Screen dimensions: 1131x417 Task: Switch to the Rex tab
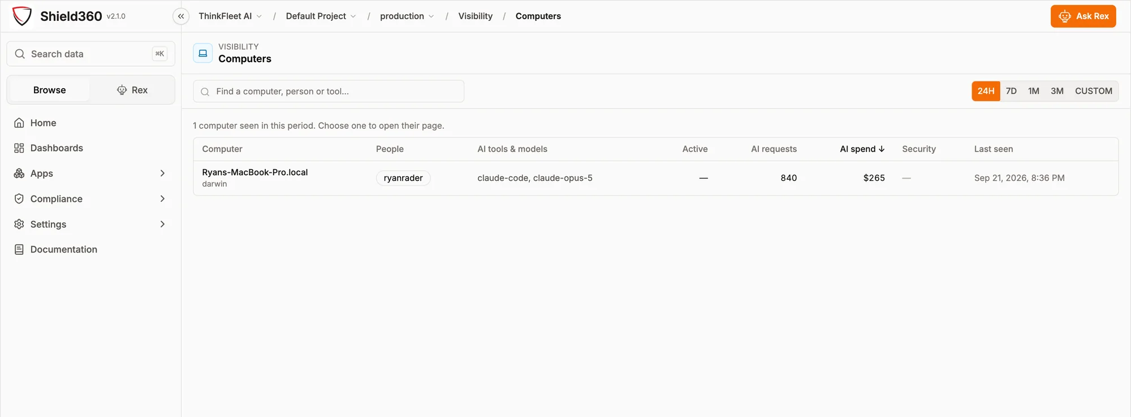[132, 90]
